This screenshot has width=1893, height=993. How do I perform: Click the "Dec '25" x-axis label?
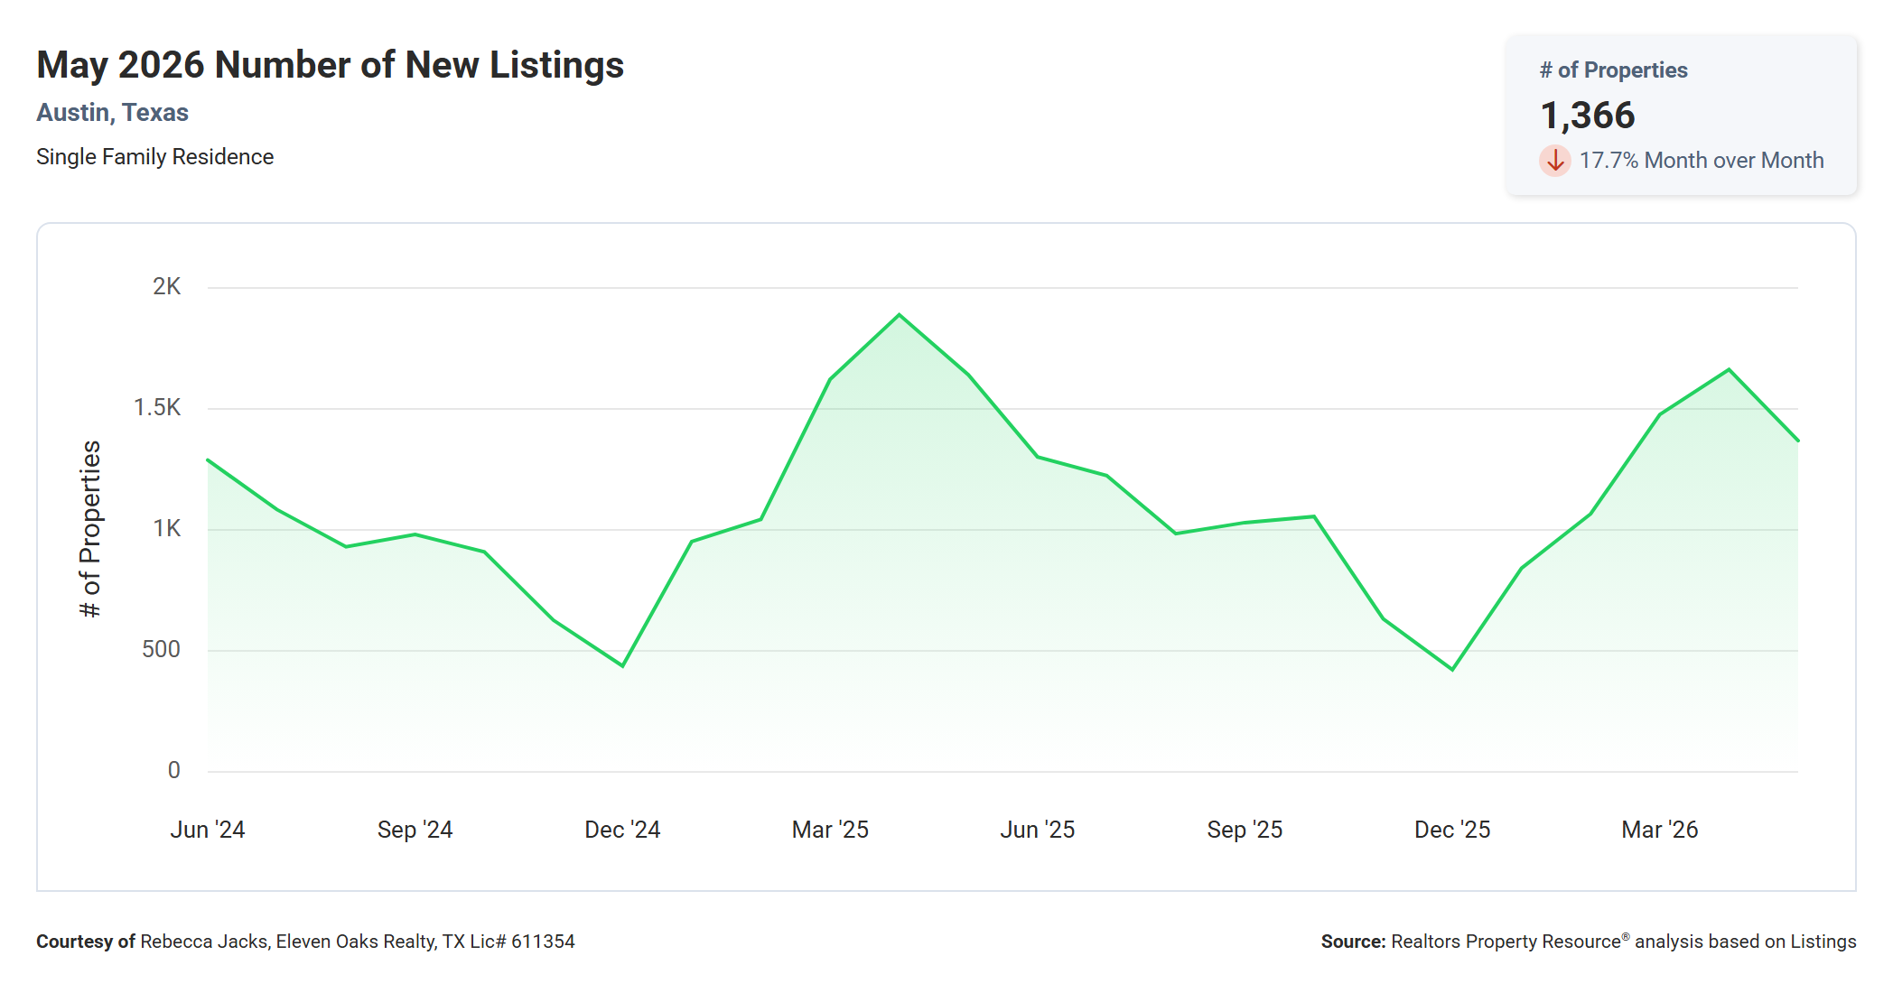pos(1452,830)
